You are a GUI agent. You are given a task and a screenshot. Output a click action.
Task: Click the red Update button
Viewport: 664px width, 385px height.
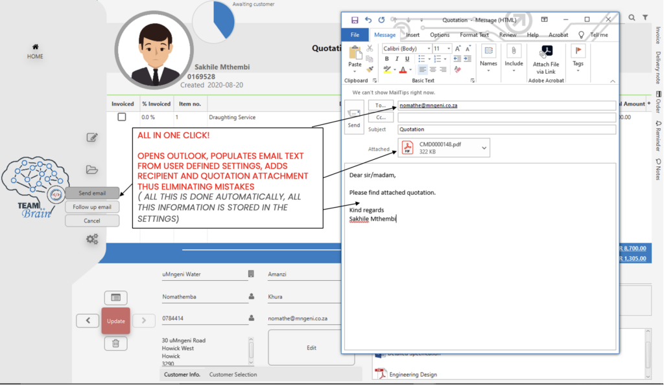pyautogui.click(x=115, y=321)
